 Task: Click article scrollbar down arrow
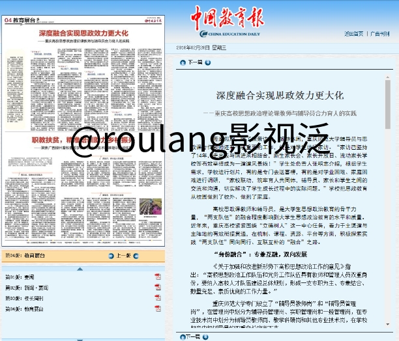pos(388,324)
